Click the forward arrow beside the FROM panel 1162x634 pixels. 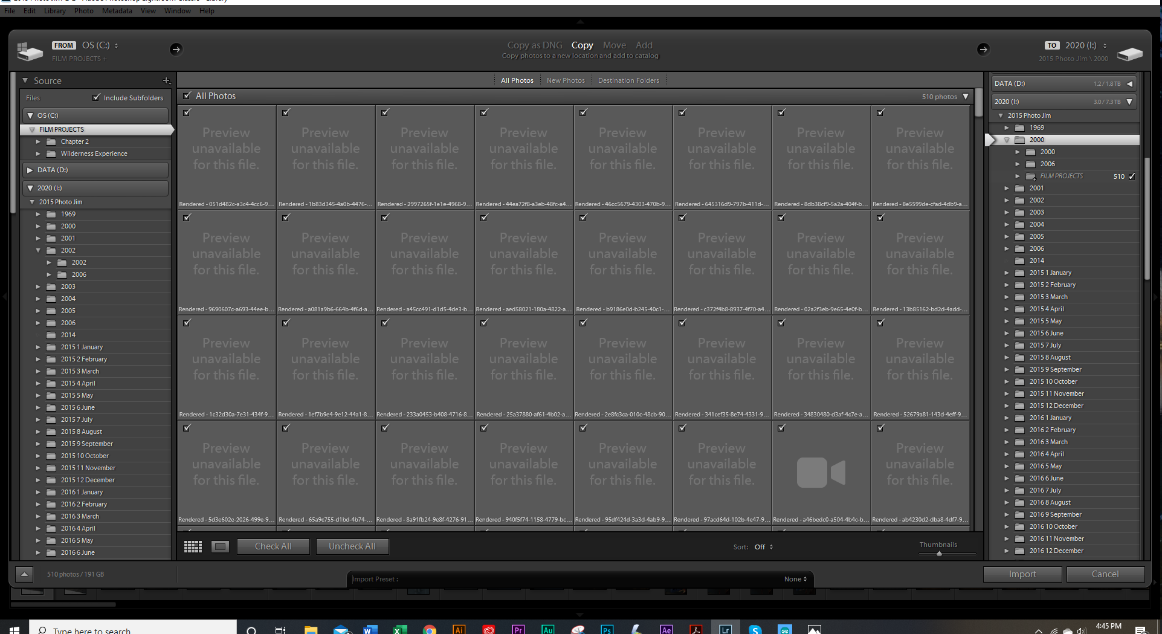(x=176, y=49)
